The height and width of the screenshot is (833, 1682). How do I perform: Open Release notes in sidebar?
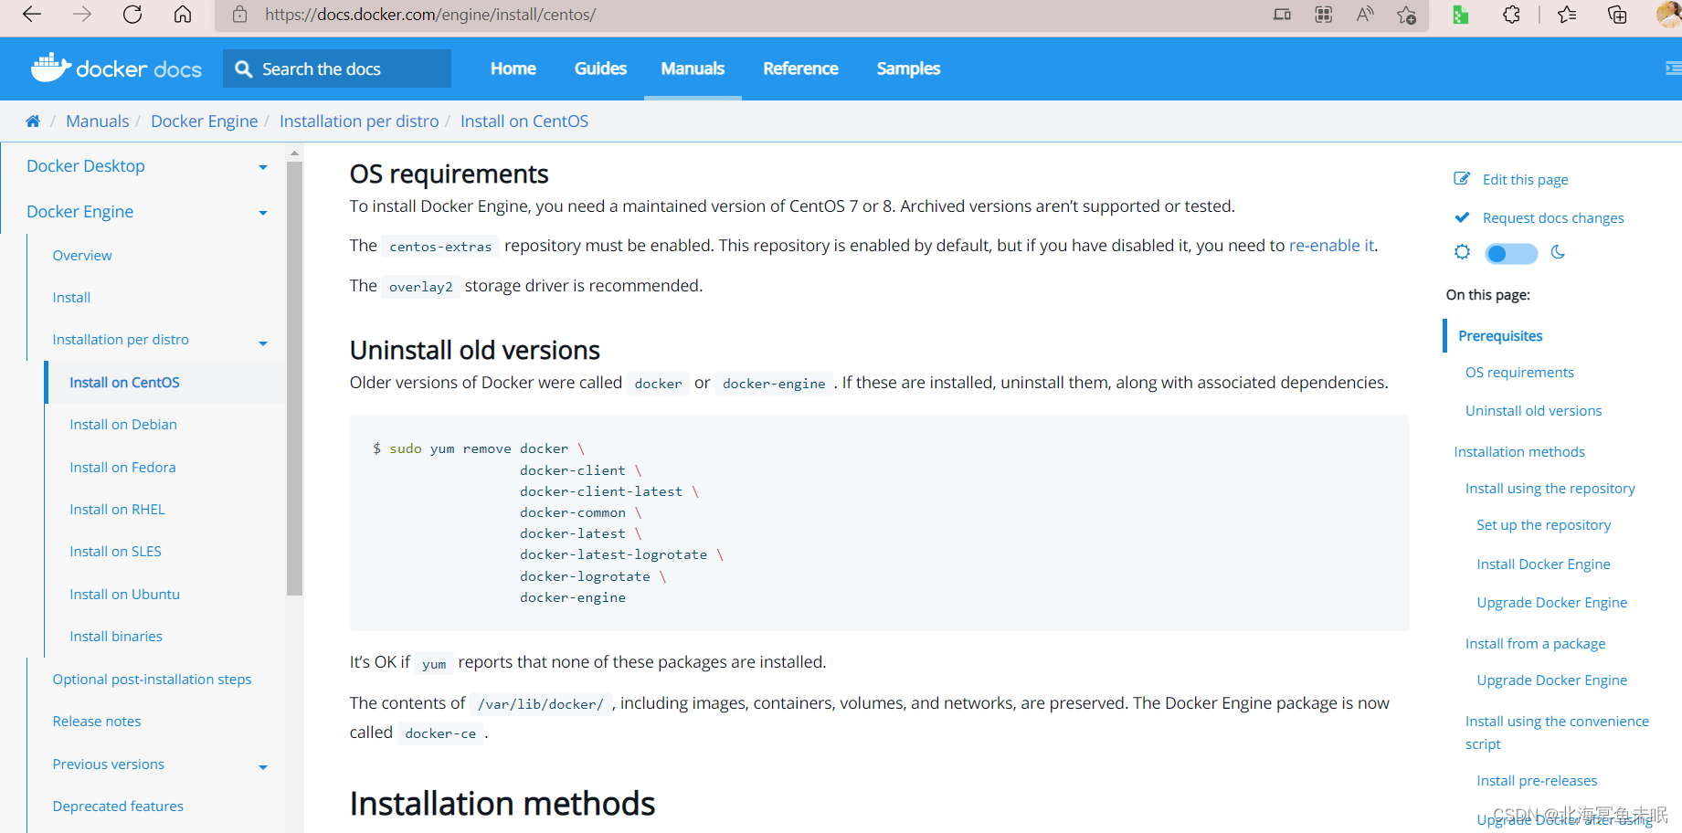pos(97,722)
